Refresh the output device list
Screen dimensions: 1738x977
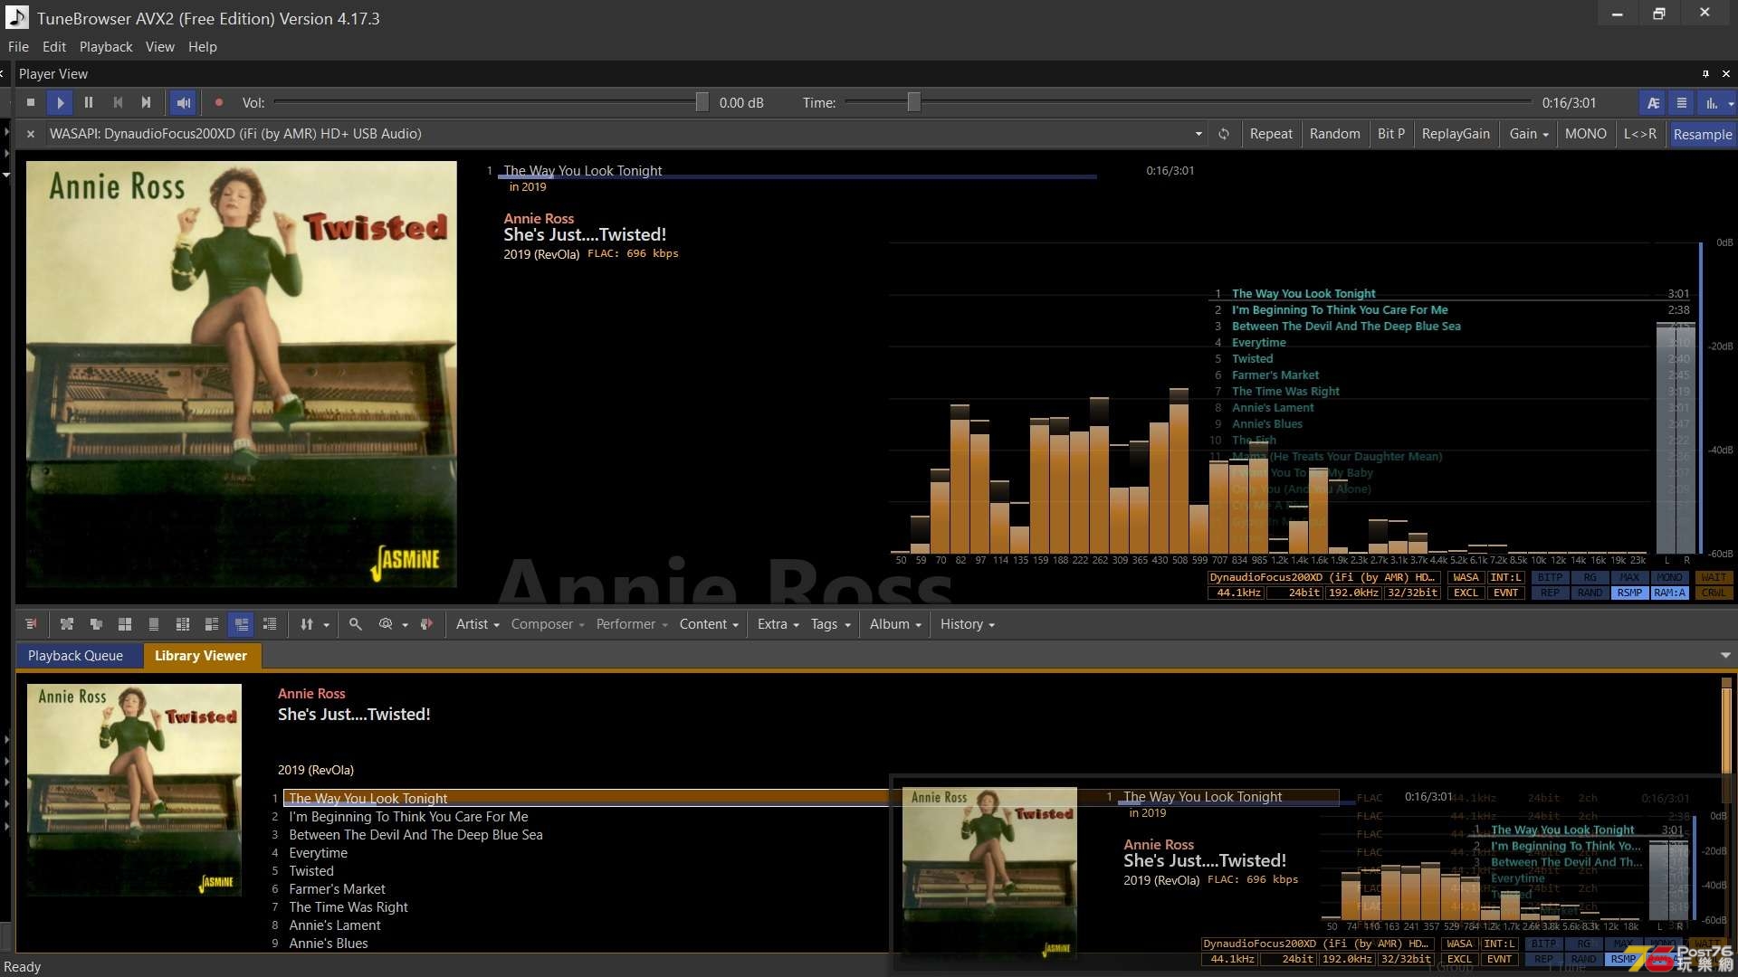tap(1224, 134)
